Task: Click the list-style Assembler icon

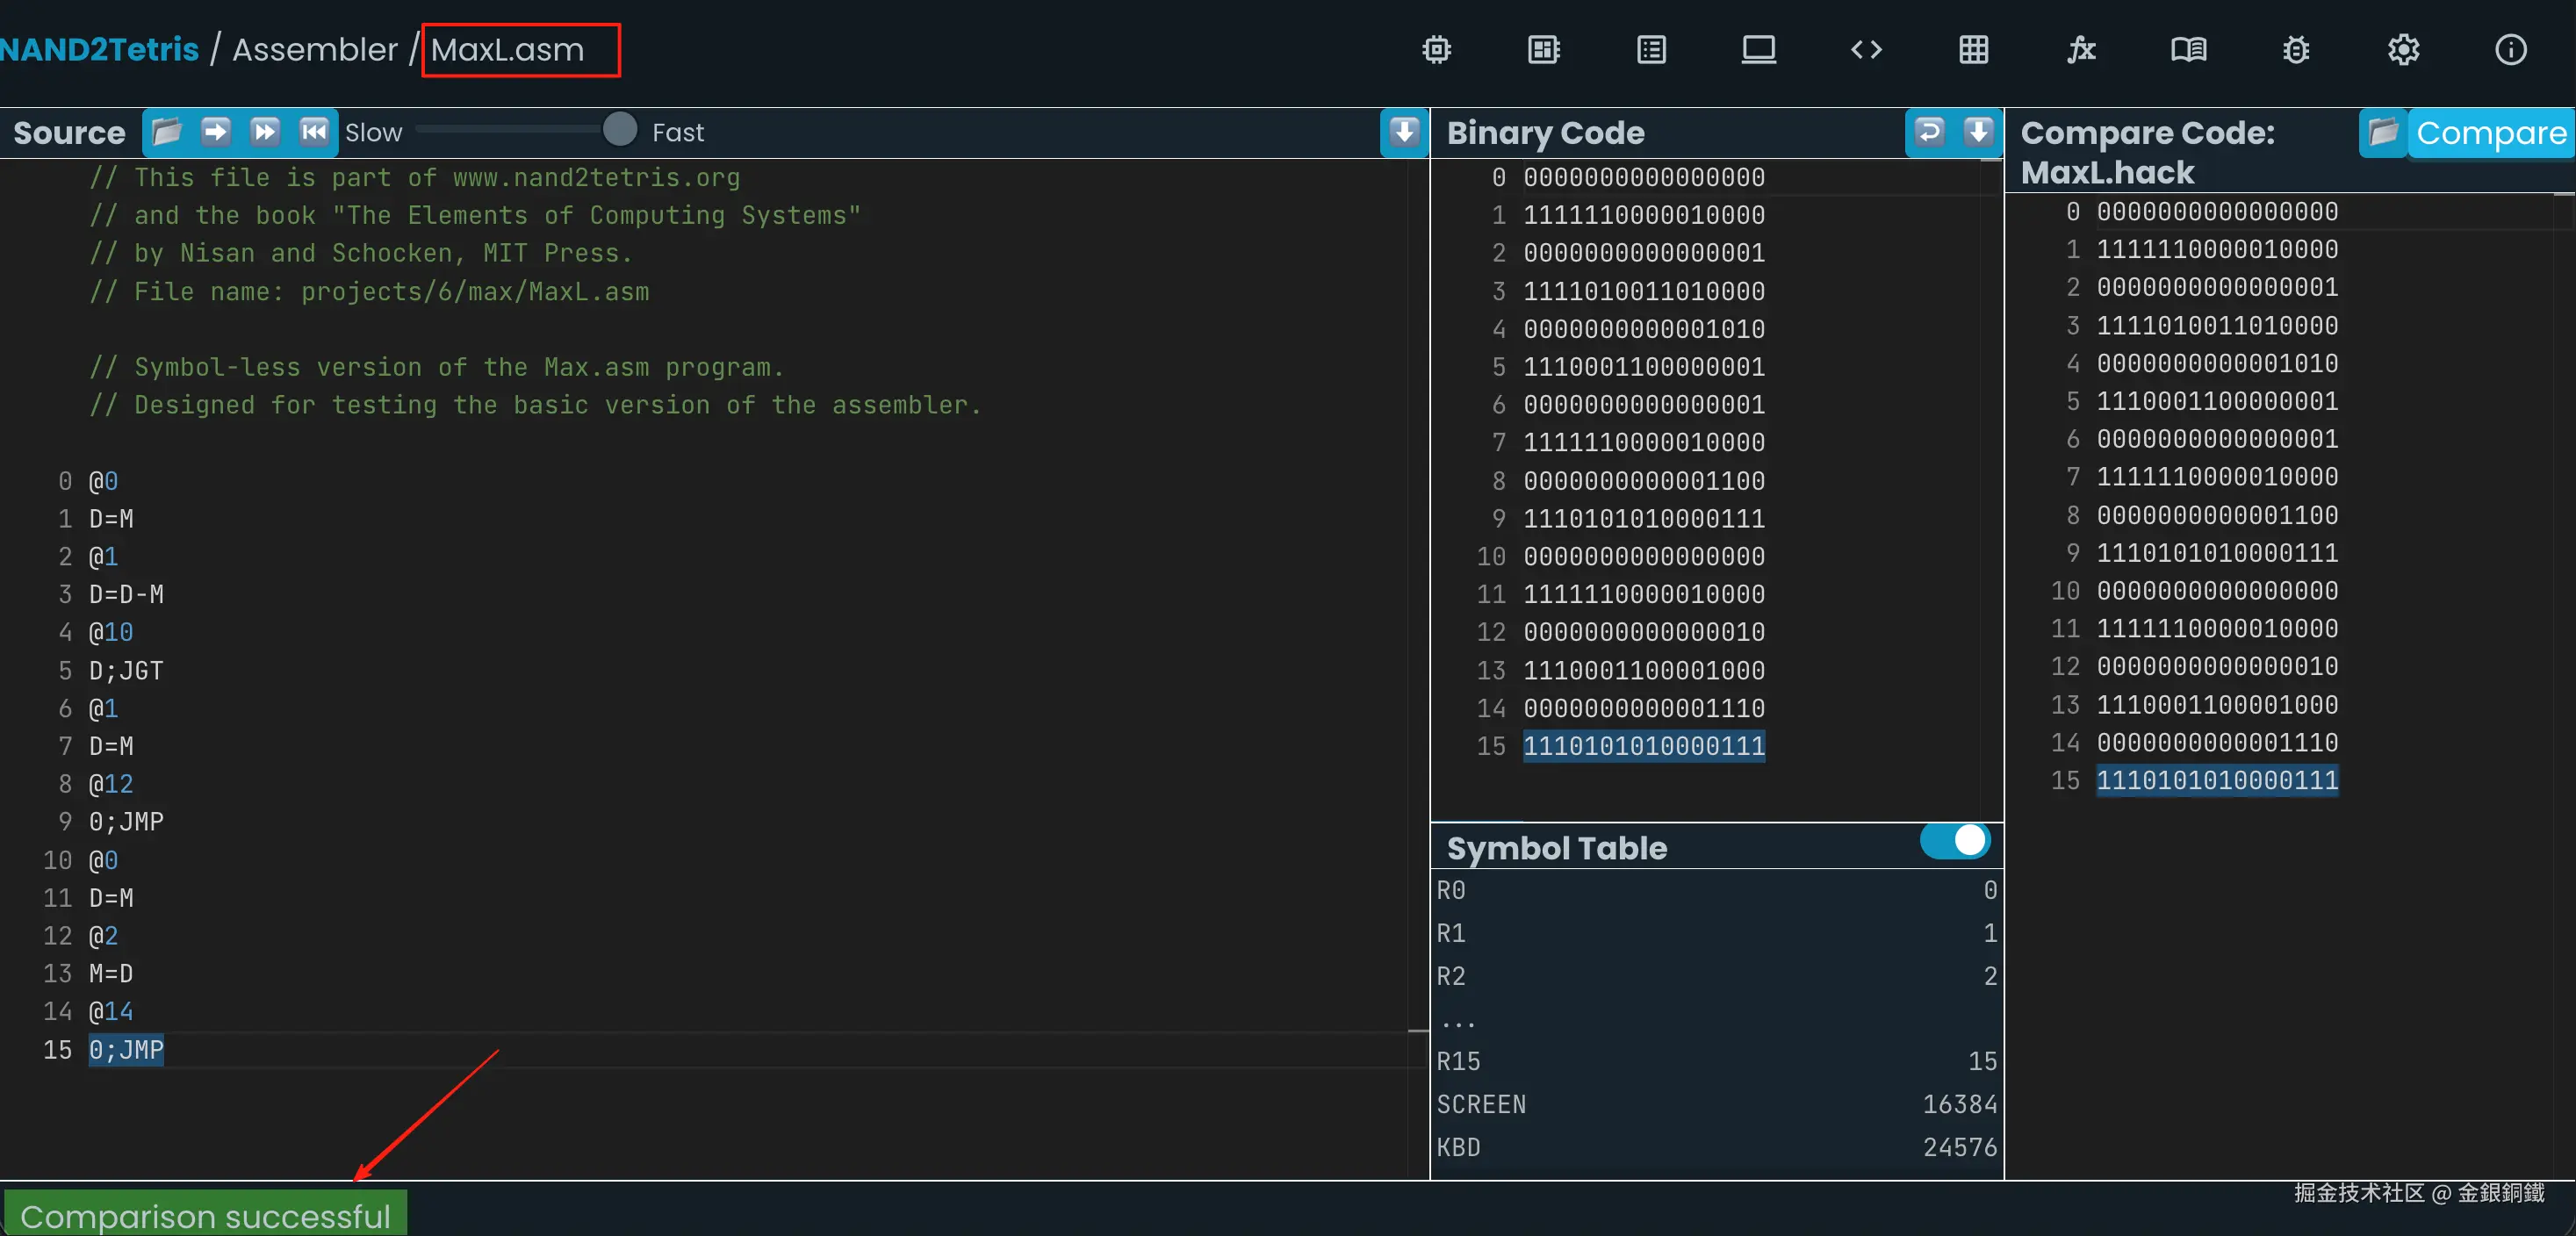Action: (1651, 50)
